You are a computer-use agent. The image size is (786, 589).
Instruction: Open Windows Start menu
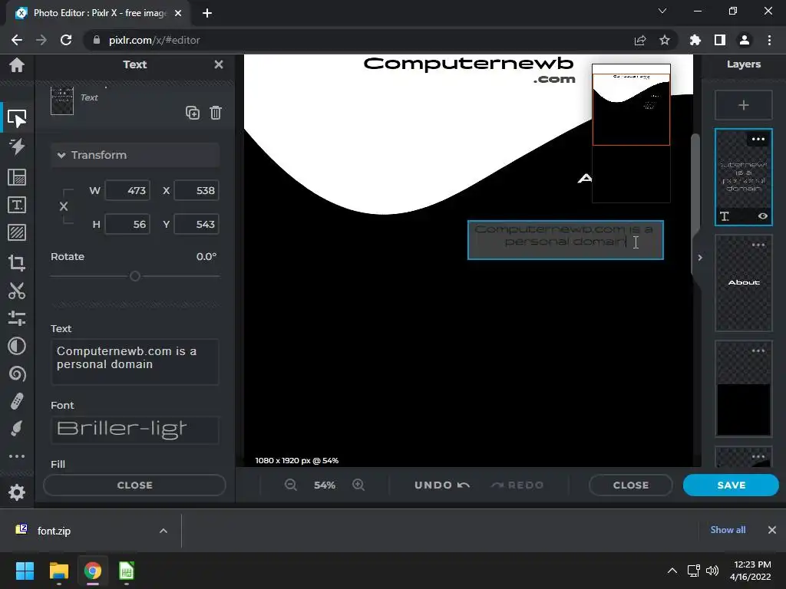[x=25, y=571]
